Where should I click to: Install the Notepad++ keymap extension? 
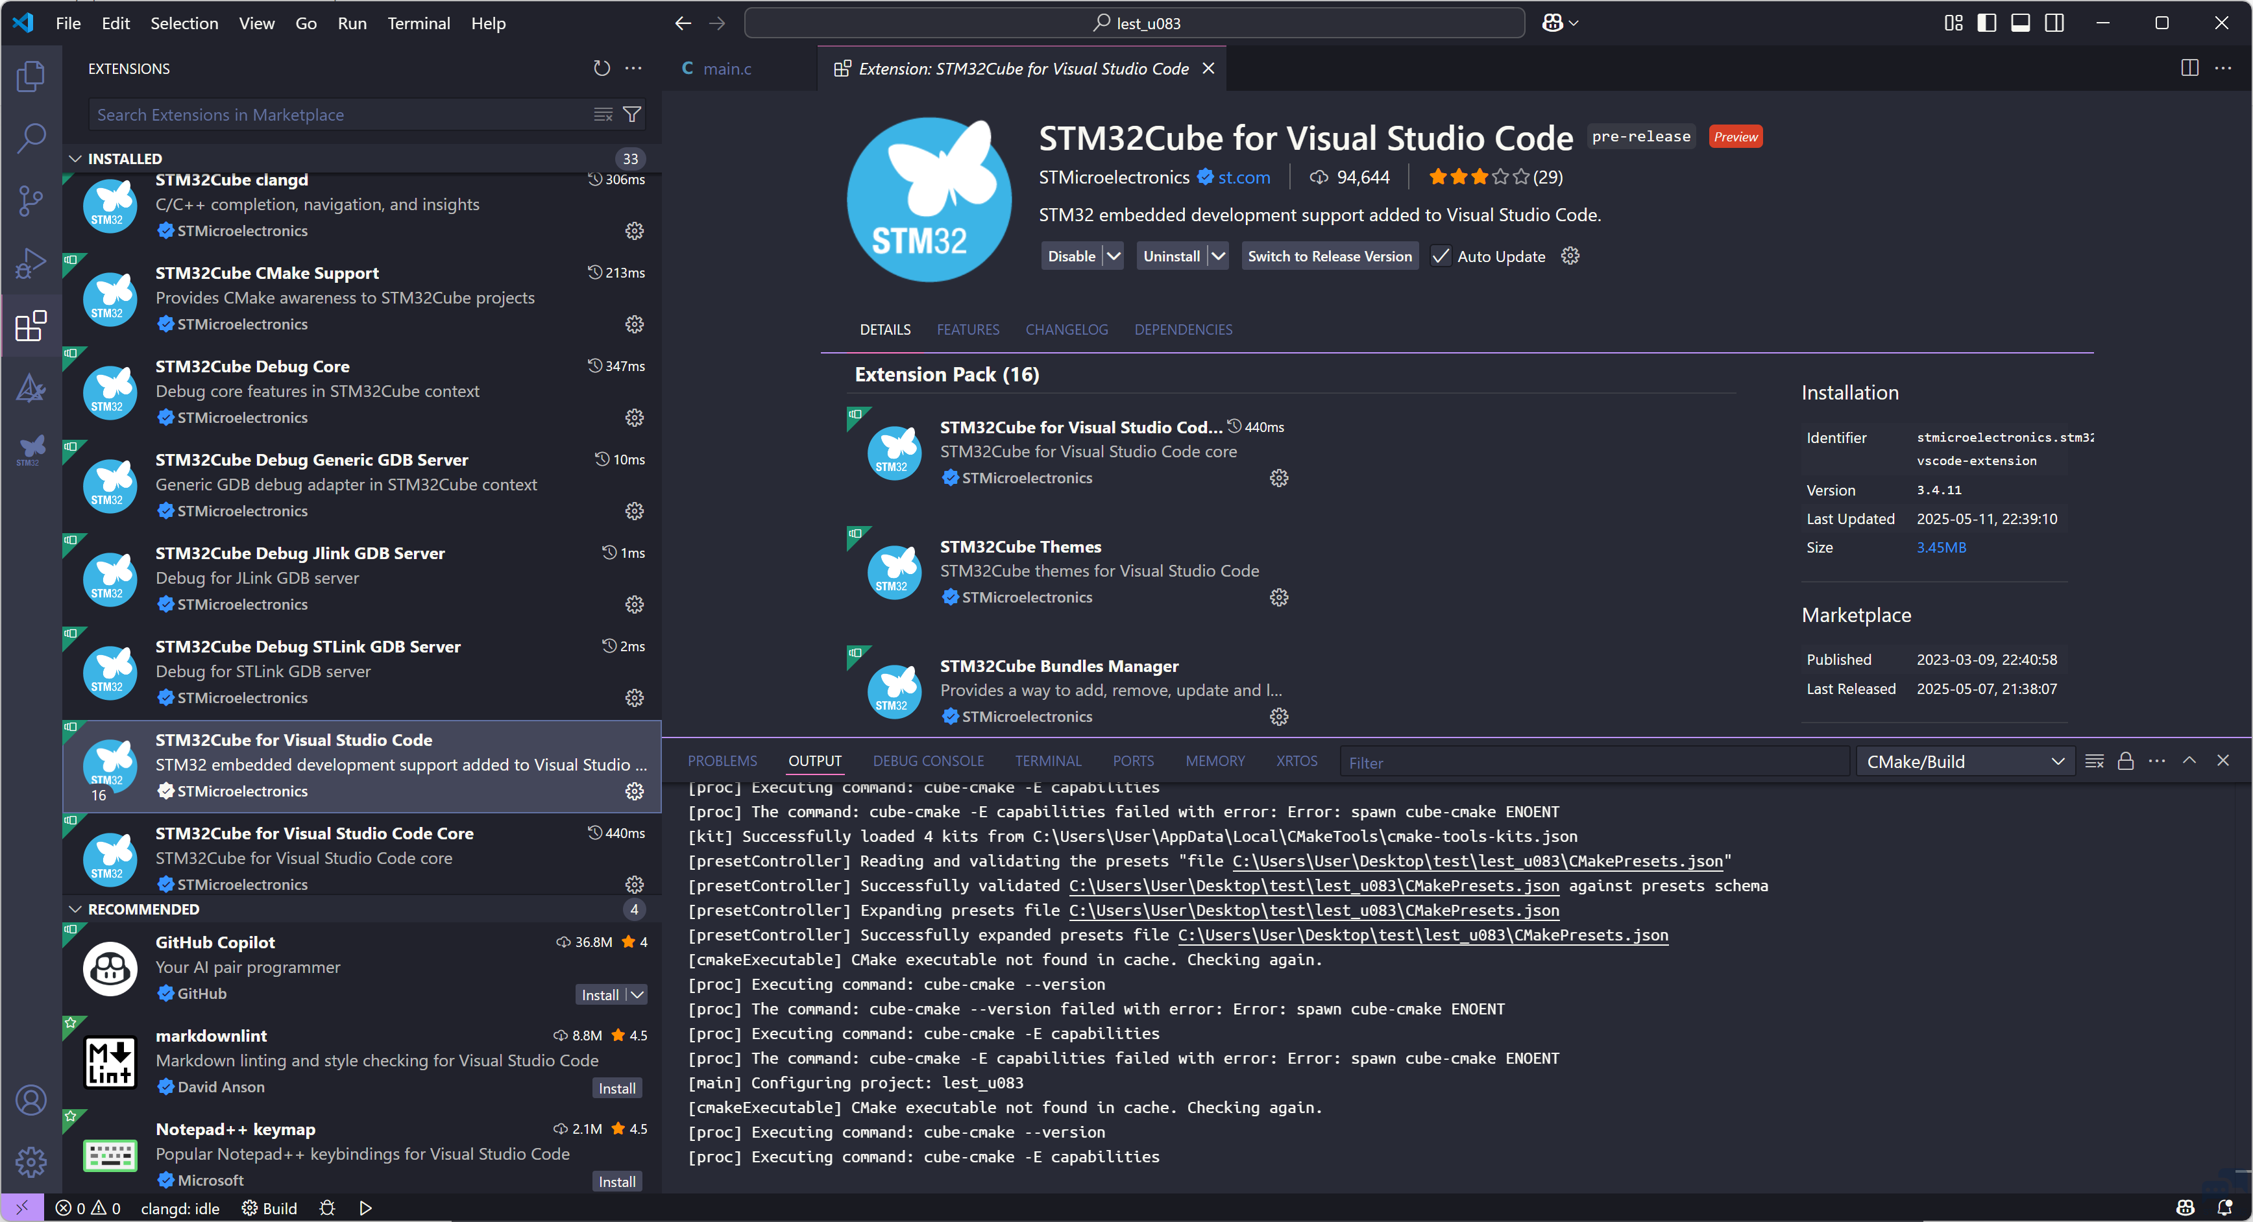(618, 1182)
